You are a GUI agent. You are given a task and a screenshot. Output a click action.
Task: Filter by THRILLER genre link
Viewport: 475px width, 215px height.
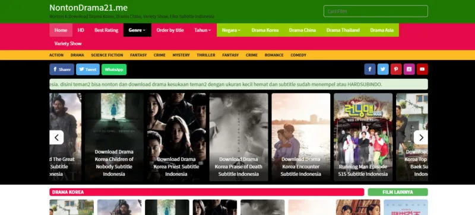click(x=206, y=55)
